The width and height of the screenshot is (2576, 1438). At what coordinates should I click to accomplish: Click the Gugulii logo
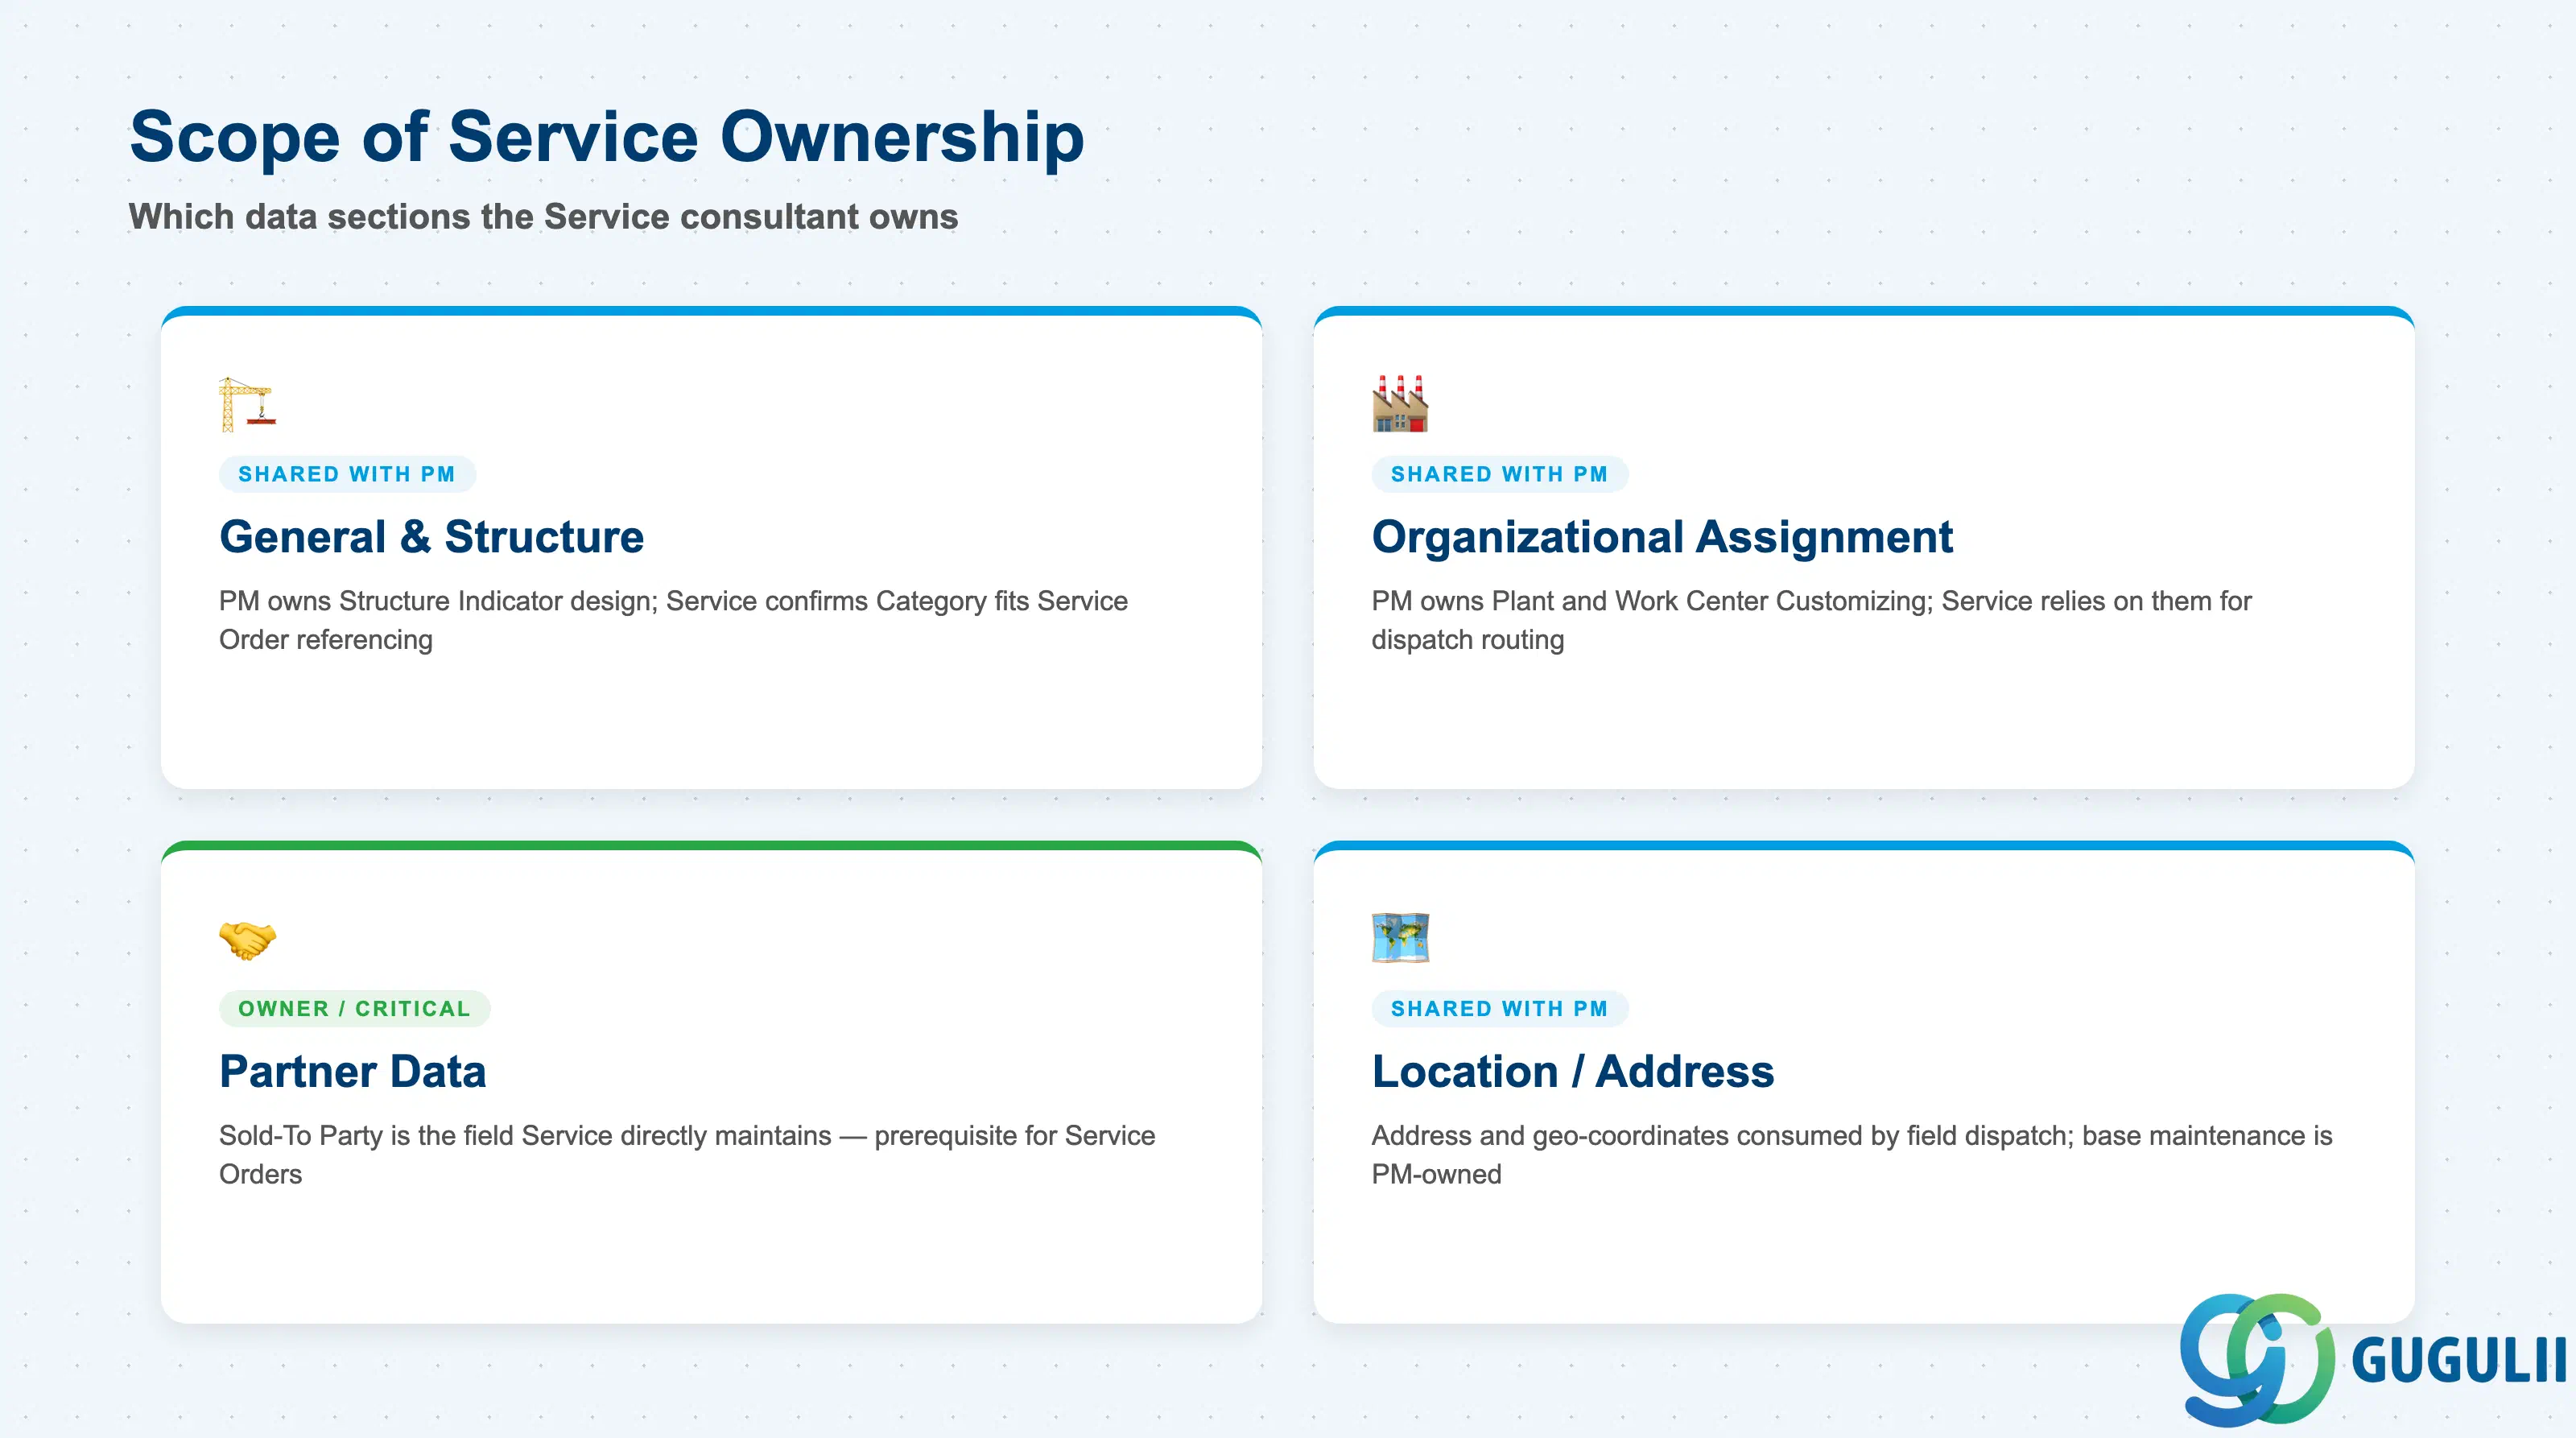tap(2372, 1360)
